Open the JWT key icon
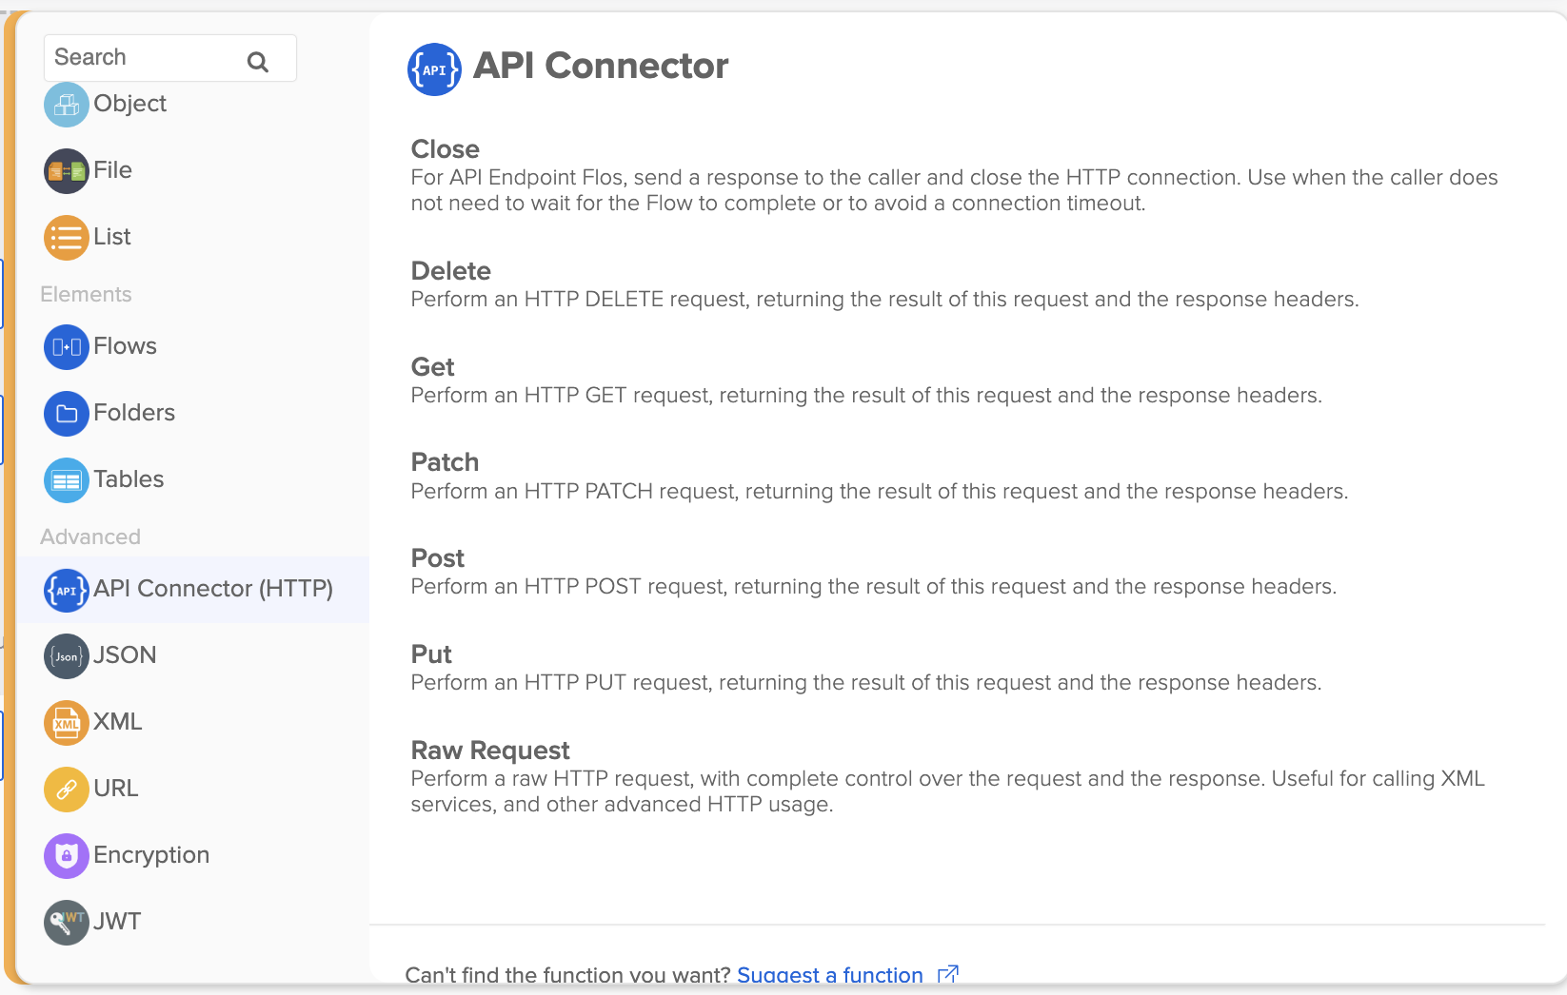This screenshot has width=1567, height=995. tap(66, 923)
